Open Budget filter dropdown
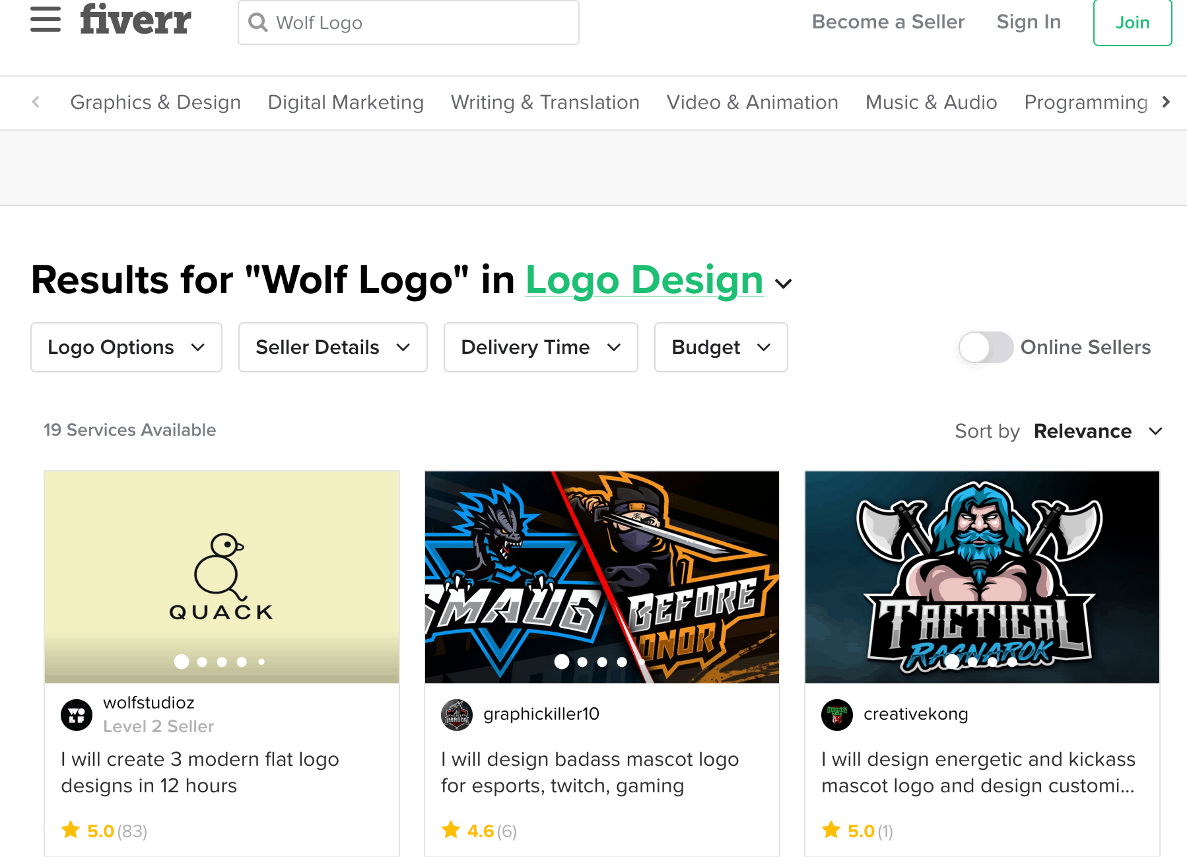This screenshot has height=857, width=1187. pos(721,347)
